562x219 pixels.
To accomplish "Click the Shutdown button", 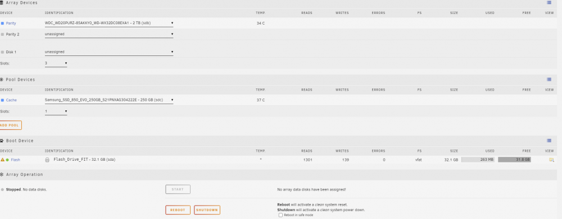I will pos(207,210).
